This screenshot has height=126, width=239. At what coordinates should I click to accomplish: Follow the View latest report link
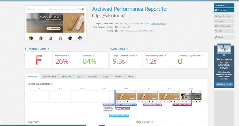pyautogui.click(x=158, y=23)
